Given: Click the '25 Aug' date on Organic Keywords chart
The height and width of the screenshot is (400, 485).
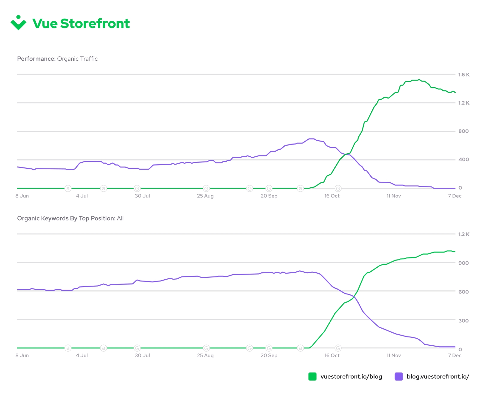Looking at the screenshot, I should tap(205, 355).
